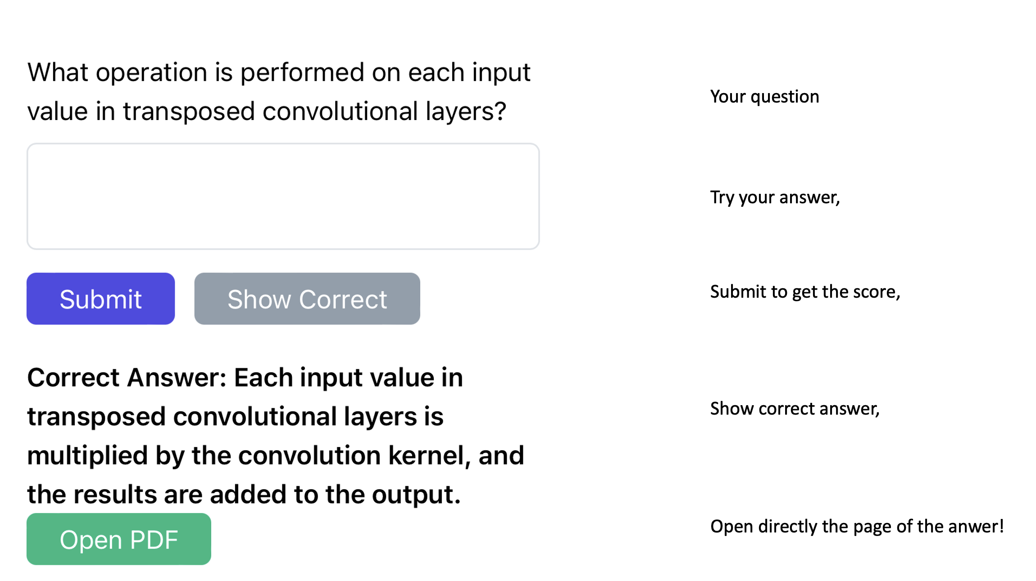Click the question line ending "convolutional layers?"

point(267,111)
